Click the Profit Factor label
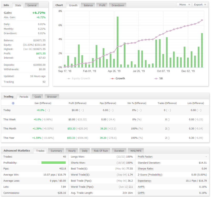211x197 pixels. [x=145, y=157]
